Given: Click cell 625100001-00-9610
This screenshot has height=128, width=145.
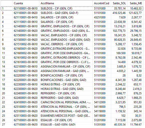Looking at the screenshot, I should click(x=26, y=107).
